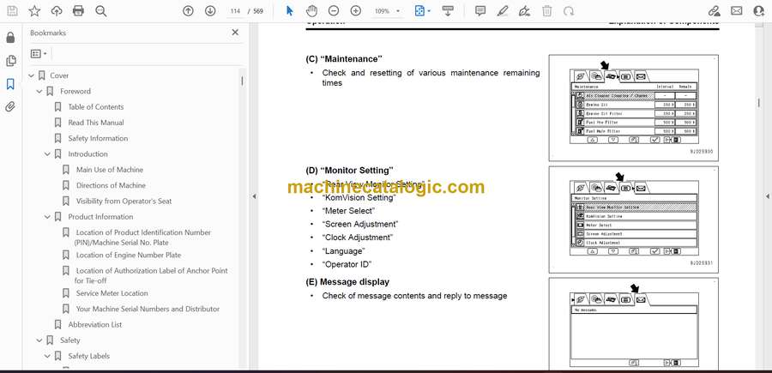Click the upload to cloud icon

pyautogui.click(x=57, y=11)
